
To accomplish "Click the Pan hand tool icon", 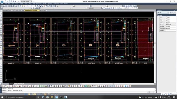I will (x=36, y=6).
